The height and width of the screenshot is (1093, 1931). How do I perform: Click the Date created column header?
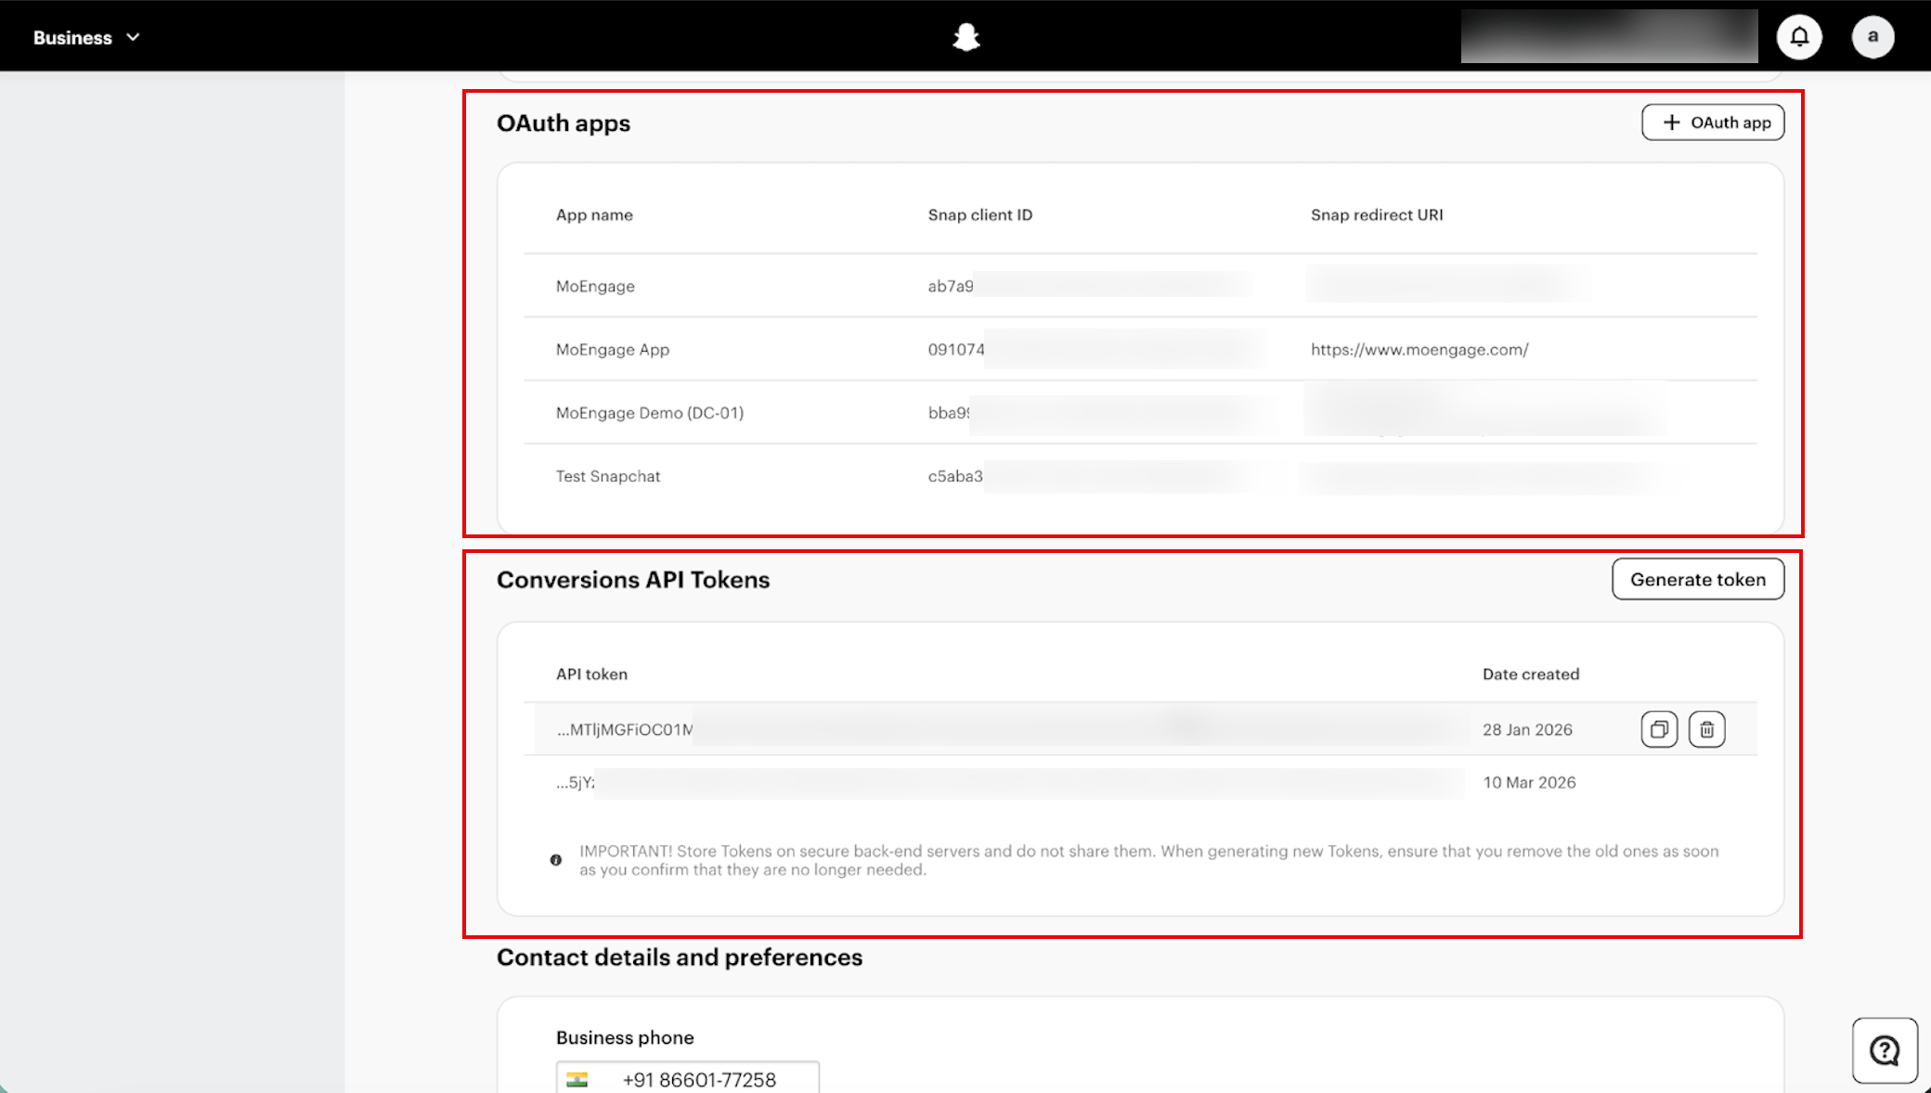point(1531,675)
